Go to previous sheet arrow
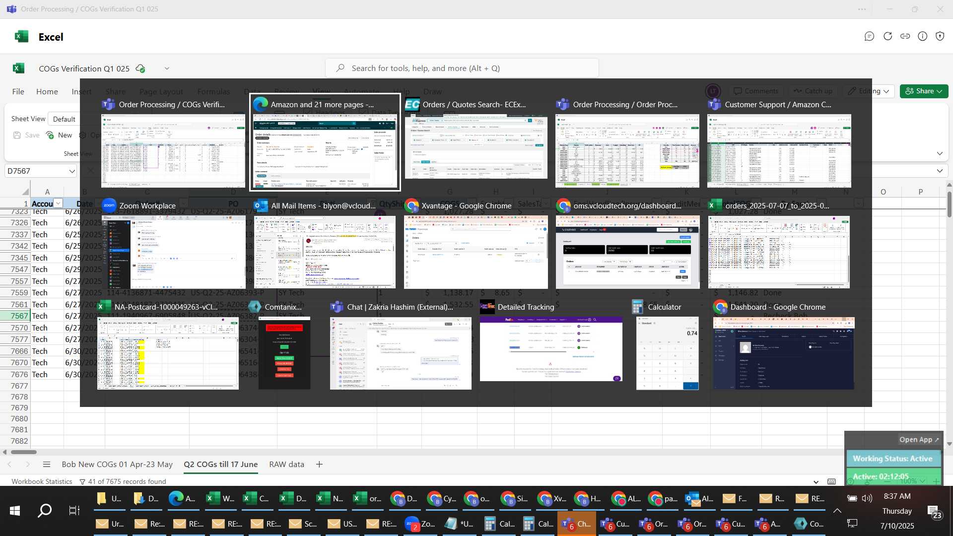The image size is (953, 536). pos(9,465)
